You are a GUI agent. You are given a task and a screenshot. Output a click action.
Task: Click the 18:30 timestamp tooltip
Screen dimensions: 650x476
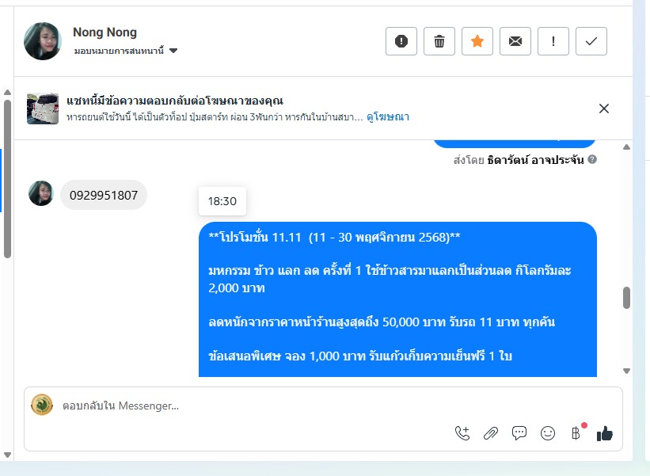tap(222, 201)
